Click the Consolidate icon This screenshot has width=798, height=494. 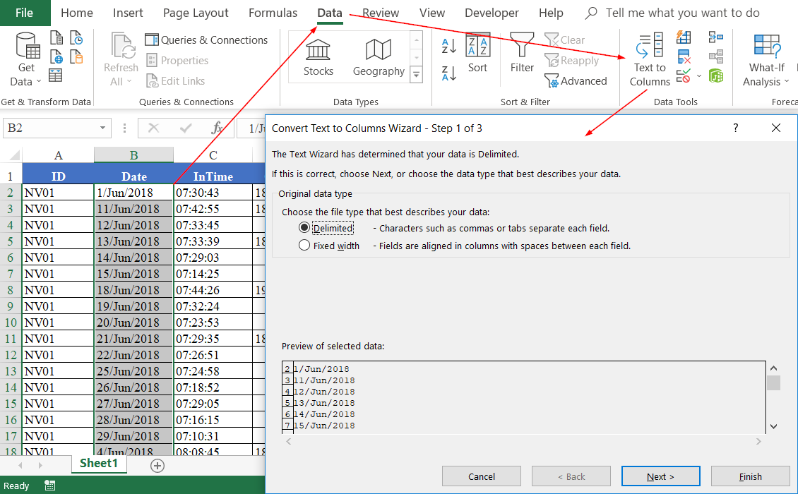coord(716,37)
